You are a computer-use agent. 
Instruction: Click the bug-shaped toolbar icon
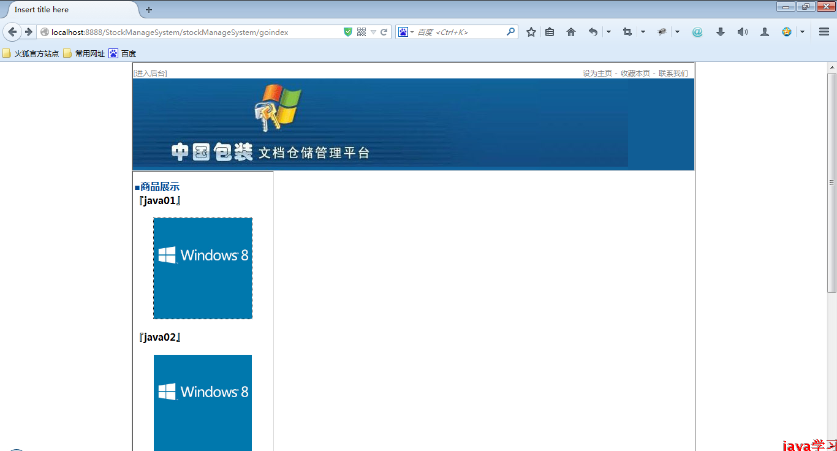pyautogui.click(x=662, y=32)
